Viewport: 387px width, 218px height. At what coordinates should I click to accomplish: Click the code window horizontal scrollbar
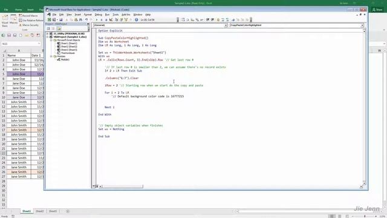tap(122, 186)
